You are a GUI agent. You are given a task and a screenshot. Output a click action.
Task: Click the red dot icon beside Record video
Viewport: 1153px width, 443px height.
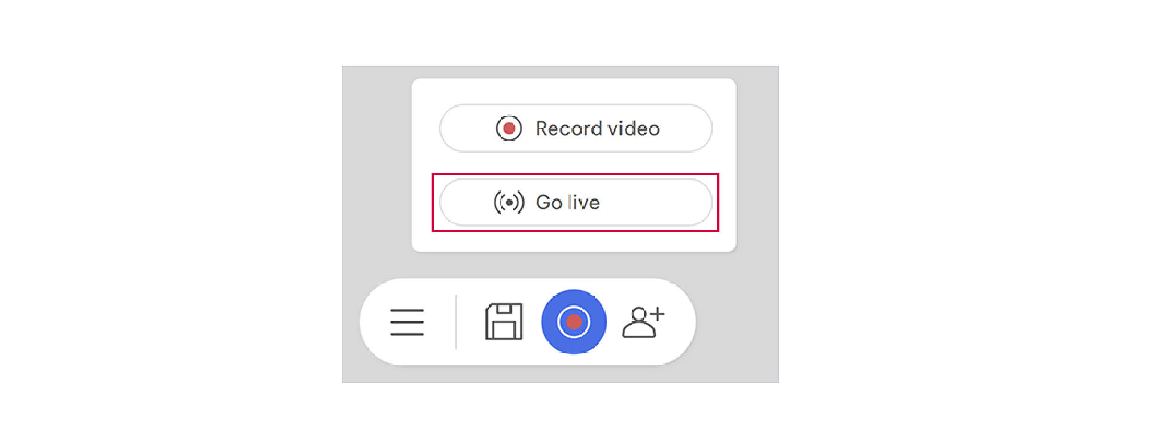(509, 128)
